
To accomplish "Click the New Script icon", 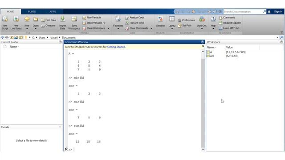I will 5,19.
